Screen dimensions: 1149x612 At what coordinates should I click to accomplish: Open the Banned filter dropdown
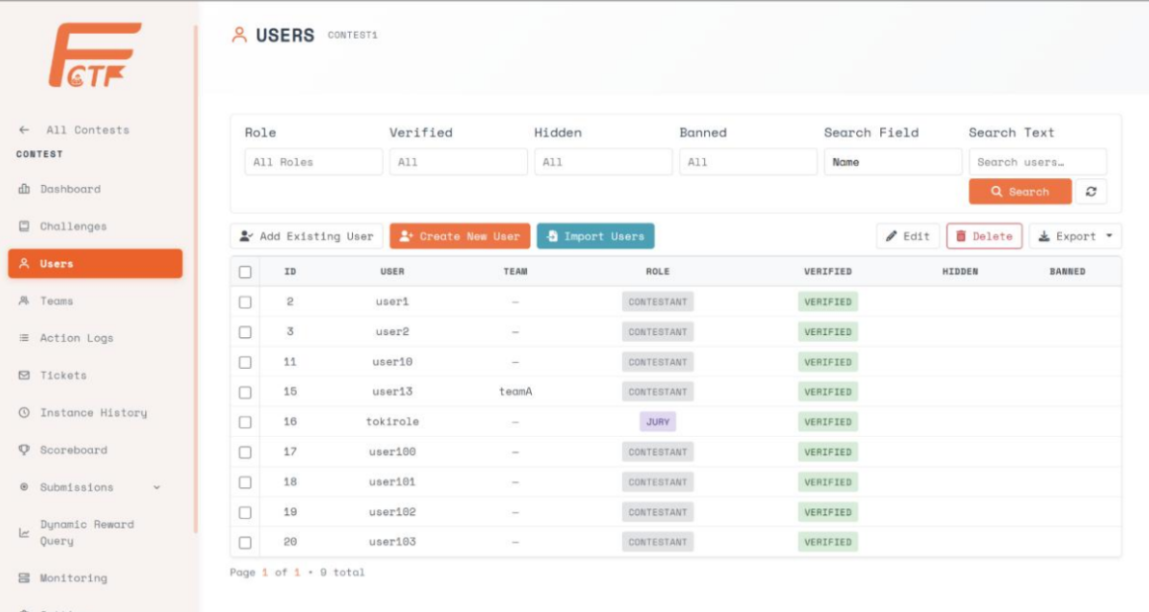point(749,162)
